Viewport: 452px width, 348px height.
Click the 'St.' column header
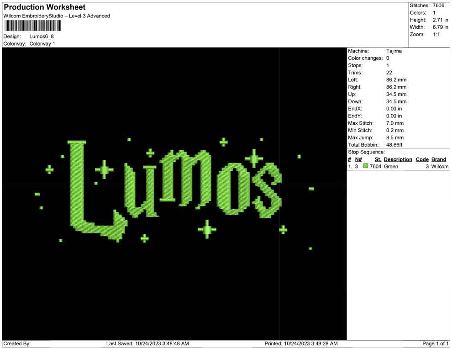click(x=378, y=159)
